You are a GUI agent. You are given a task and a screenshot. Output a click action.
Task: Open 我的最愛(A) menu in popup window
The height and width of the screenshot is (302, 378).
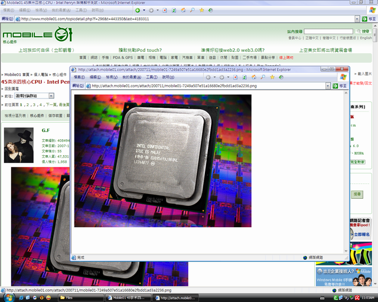click(x=132, y=77)
